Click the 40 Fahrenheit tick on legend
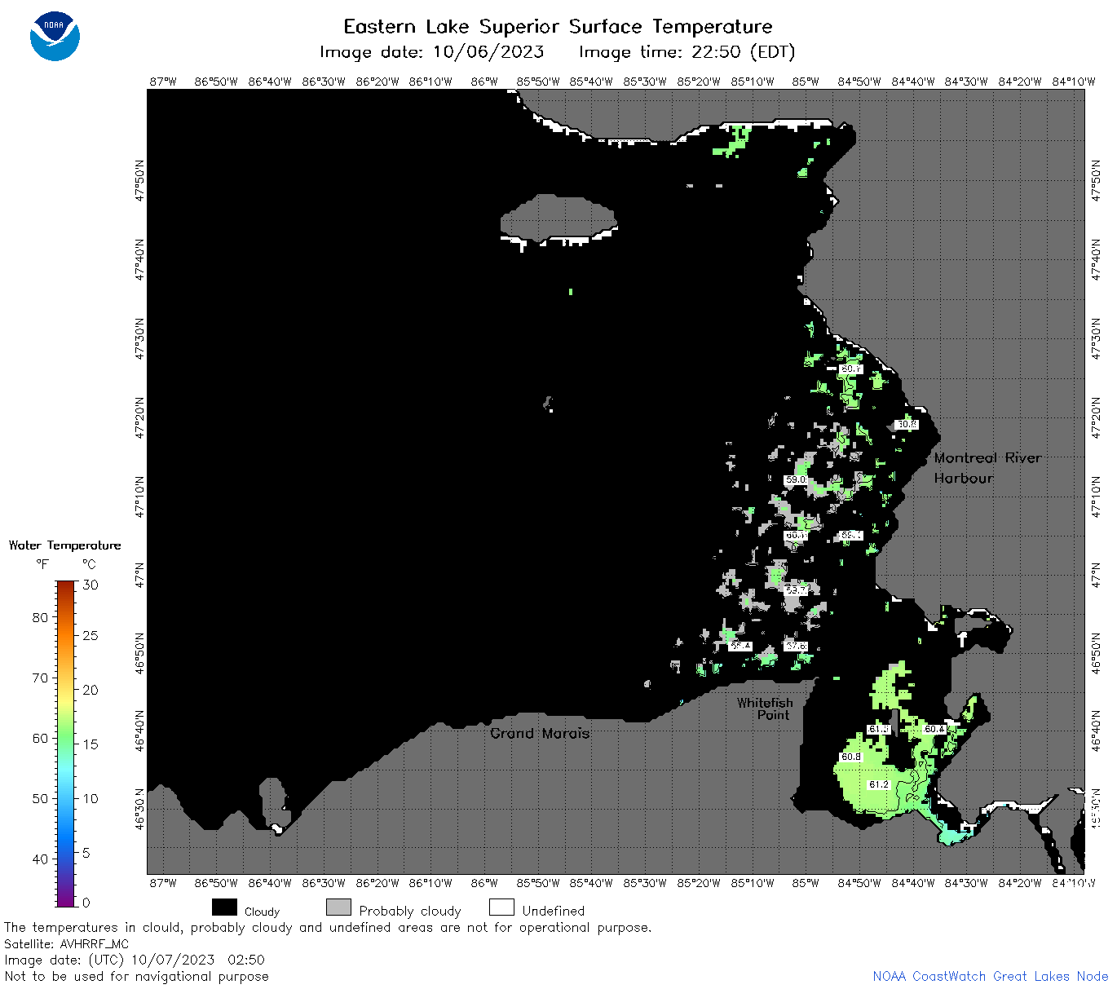 (x=40, y=859)
